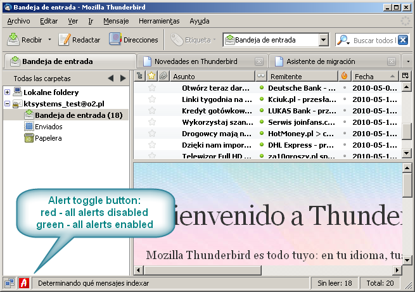
Task: Click the Recibir mail download icon
Action: coord(13,40)
